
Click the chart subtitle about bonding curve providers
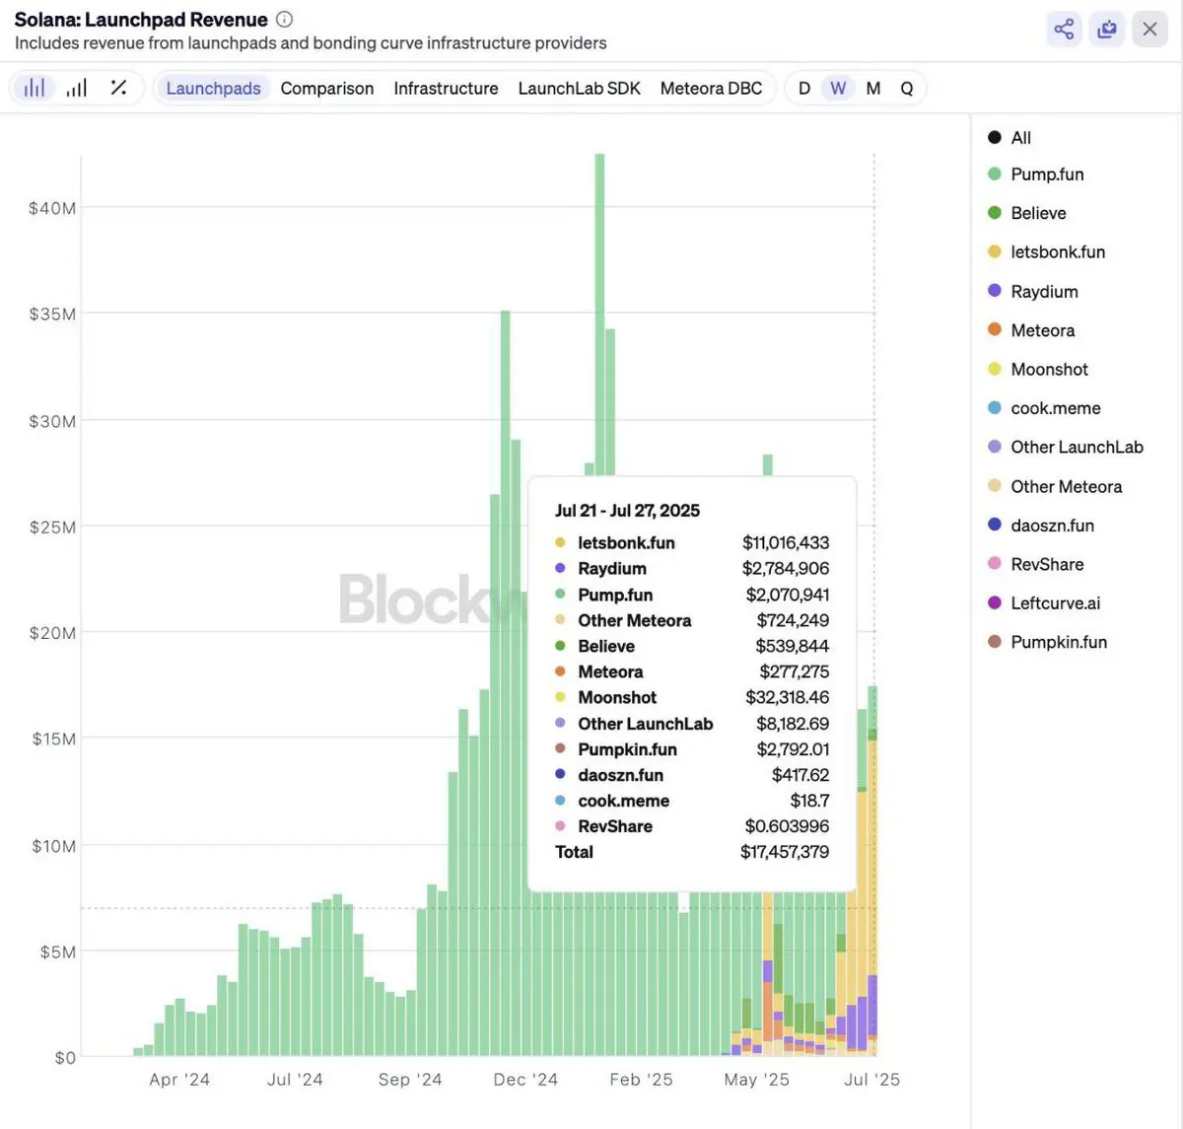(x=311, y=43)
